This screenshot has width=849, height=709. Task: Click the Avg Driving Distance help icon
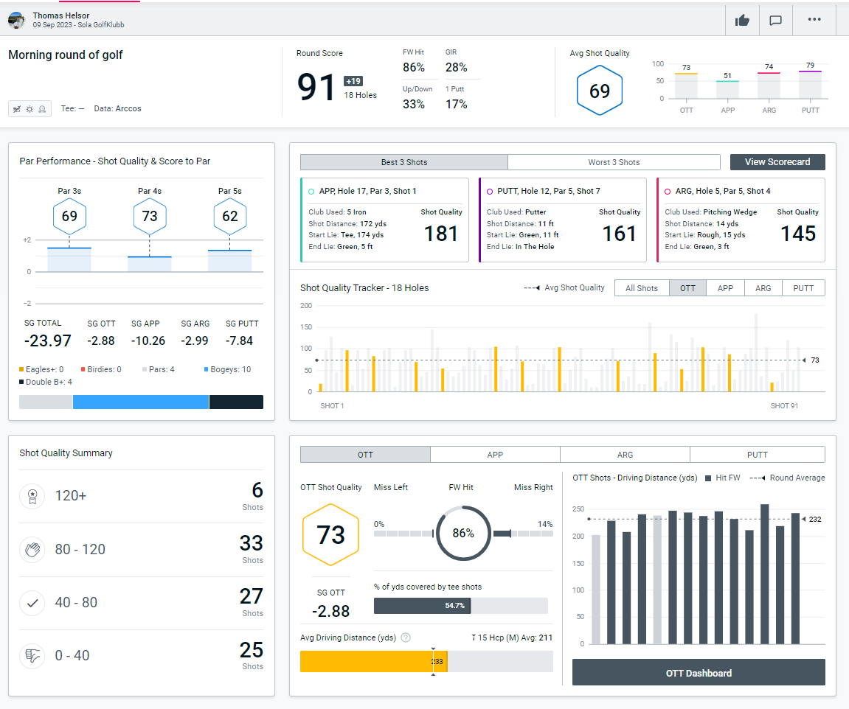[x=405, y=638]
